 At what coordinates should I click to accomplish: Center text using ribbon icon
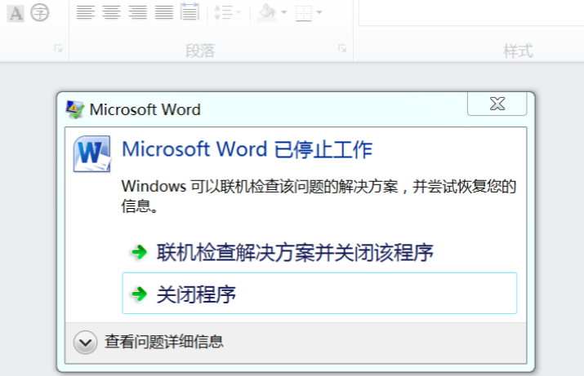[x=111, y=12]
